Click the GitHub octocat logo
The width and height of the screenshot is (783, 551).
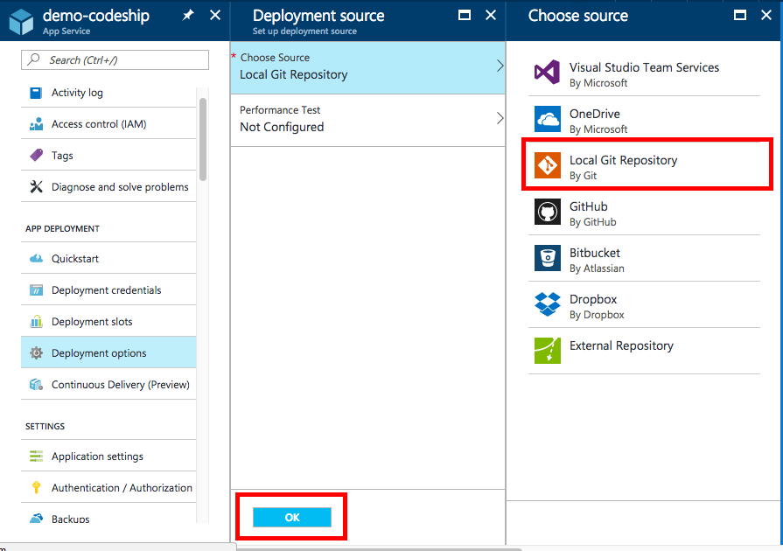click(548, 212)
